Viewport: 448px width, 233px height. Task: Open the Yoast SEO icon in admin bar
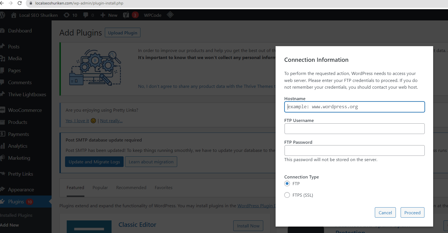click(126, 15)
